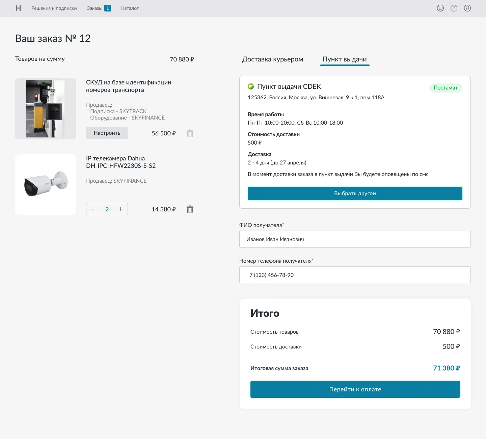Delete the СКУД item with trash icon
The image size is (486, 439).
coord(190,133)
